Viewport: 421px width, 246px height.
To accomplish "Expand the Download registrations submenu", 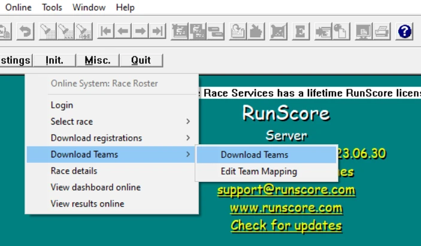I will [112, 138].
